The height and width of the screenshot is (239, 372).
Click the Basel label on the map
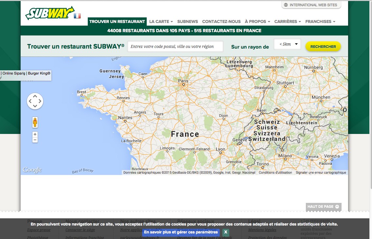pos(261,110)
